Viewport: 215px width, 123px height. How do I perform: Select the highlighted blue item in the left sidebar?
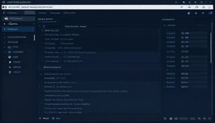point(18,29)
